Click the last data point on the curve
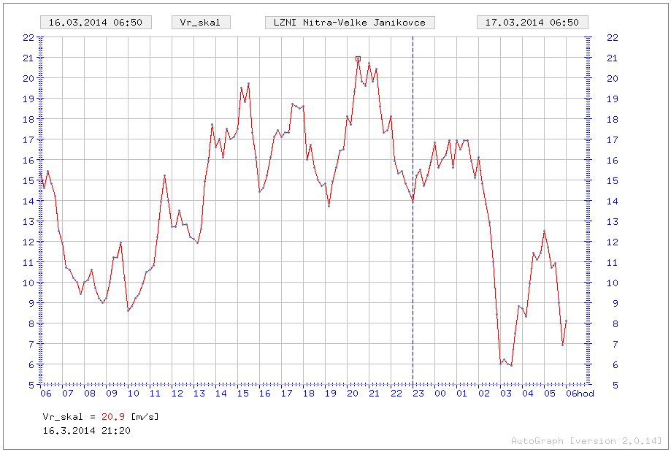This screenshot has width=671, height=452. tap(566, 321)
